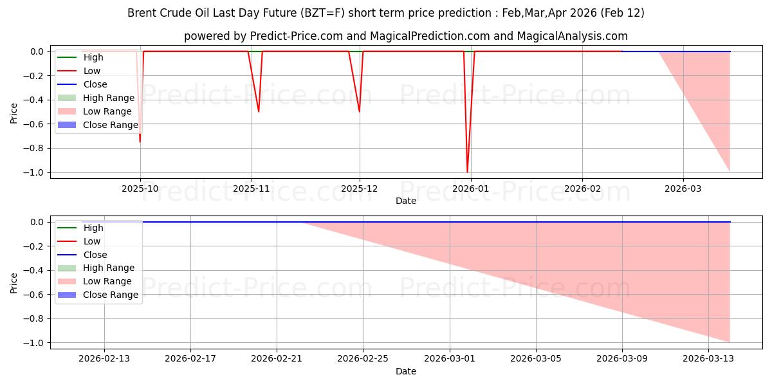
Task: Click the 'powered by Predict-Price.com' subtitle text
Action: click(x=405, y=36)
